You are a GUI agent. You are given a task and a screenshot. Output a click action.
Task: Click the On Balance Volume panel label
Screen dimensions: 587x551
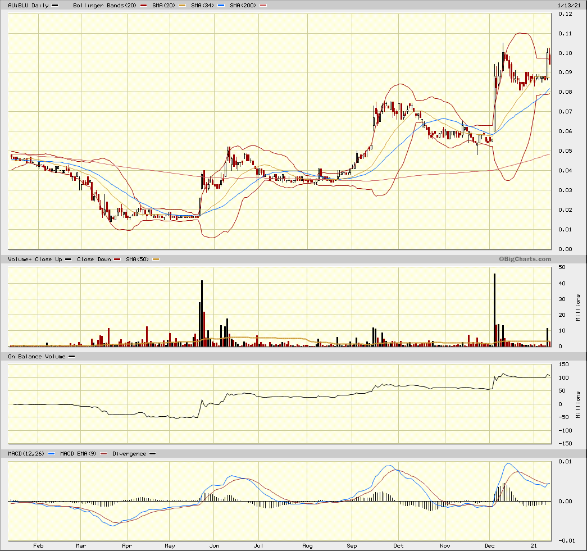(37, 356)
